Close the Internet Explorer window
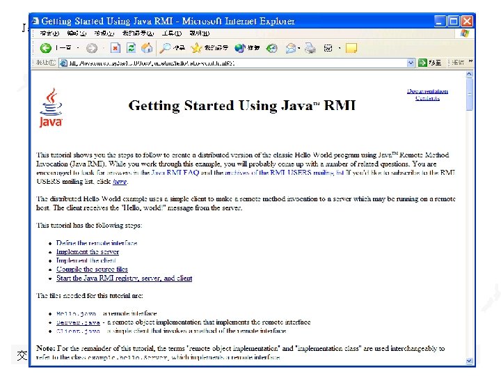The image size is (501, 376). pyautogui.click(x=467, y=21)
